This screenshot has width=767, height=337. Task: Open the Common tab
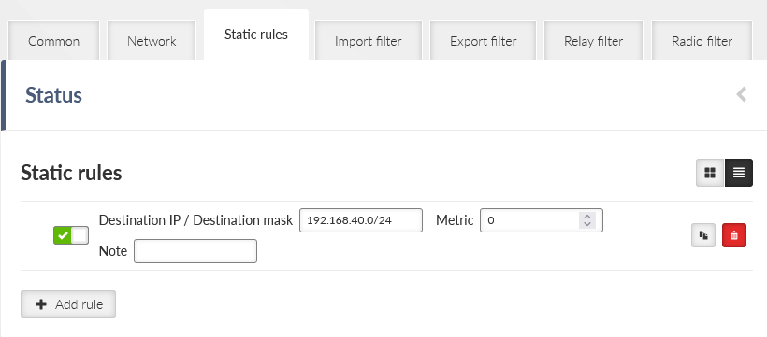pos(54,40)
